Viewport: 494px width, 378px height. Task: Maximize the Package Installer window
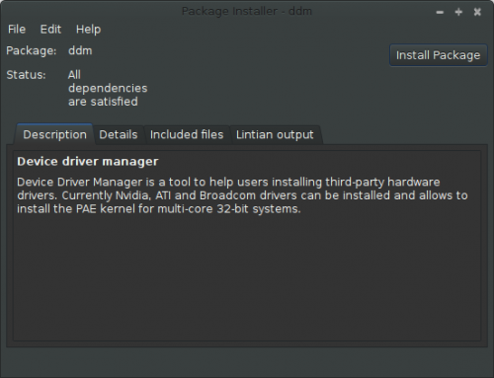(458, 12)
